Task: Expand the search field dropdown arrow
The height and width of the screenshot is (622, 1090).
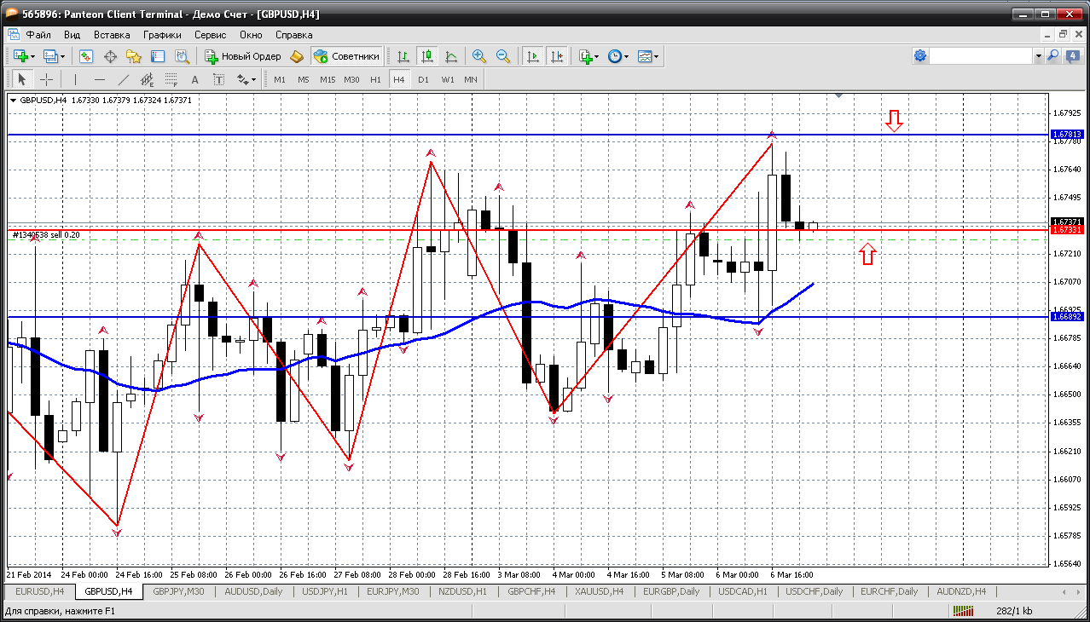Action: coord(1038,55)
